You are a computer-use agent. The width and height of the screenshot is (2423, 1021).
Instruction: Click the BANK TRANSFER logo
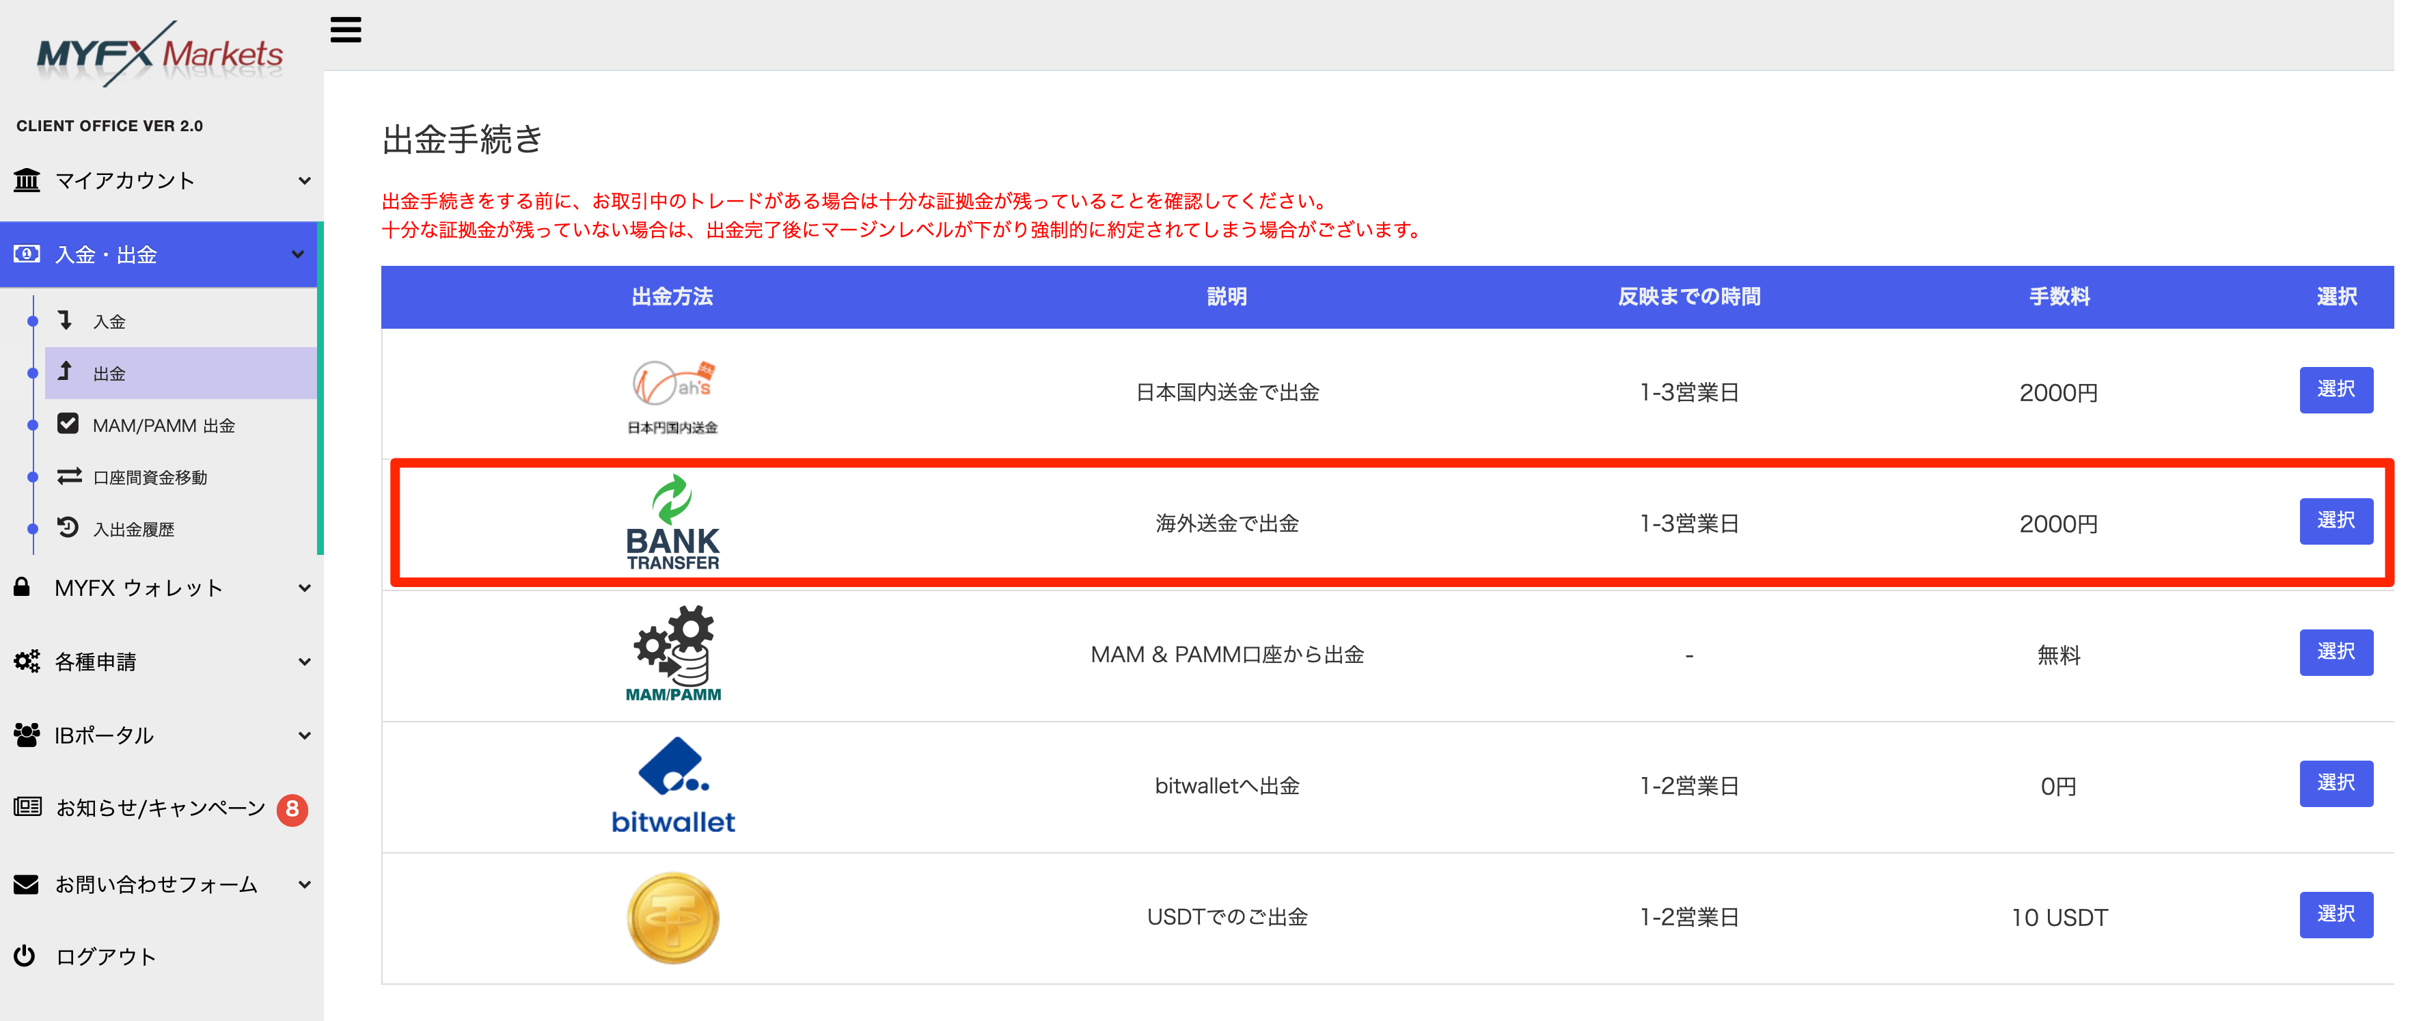click(672, 523)
